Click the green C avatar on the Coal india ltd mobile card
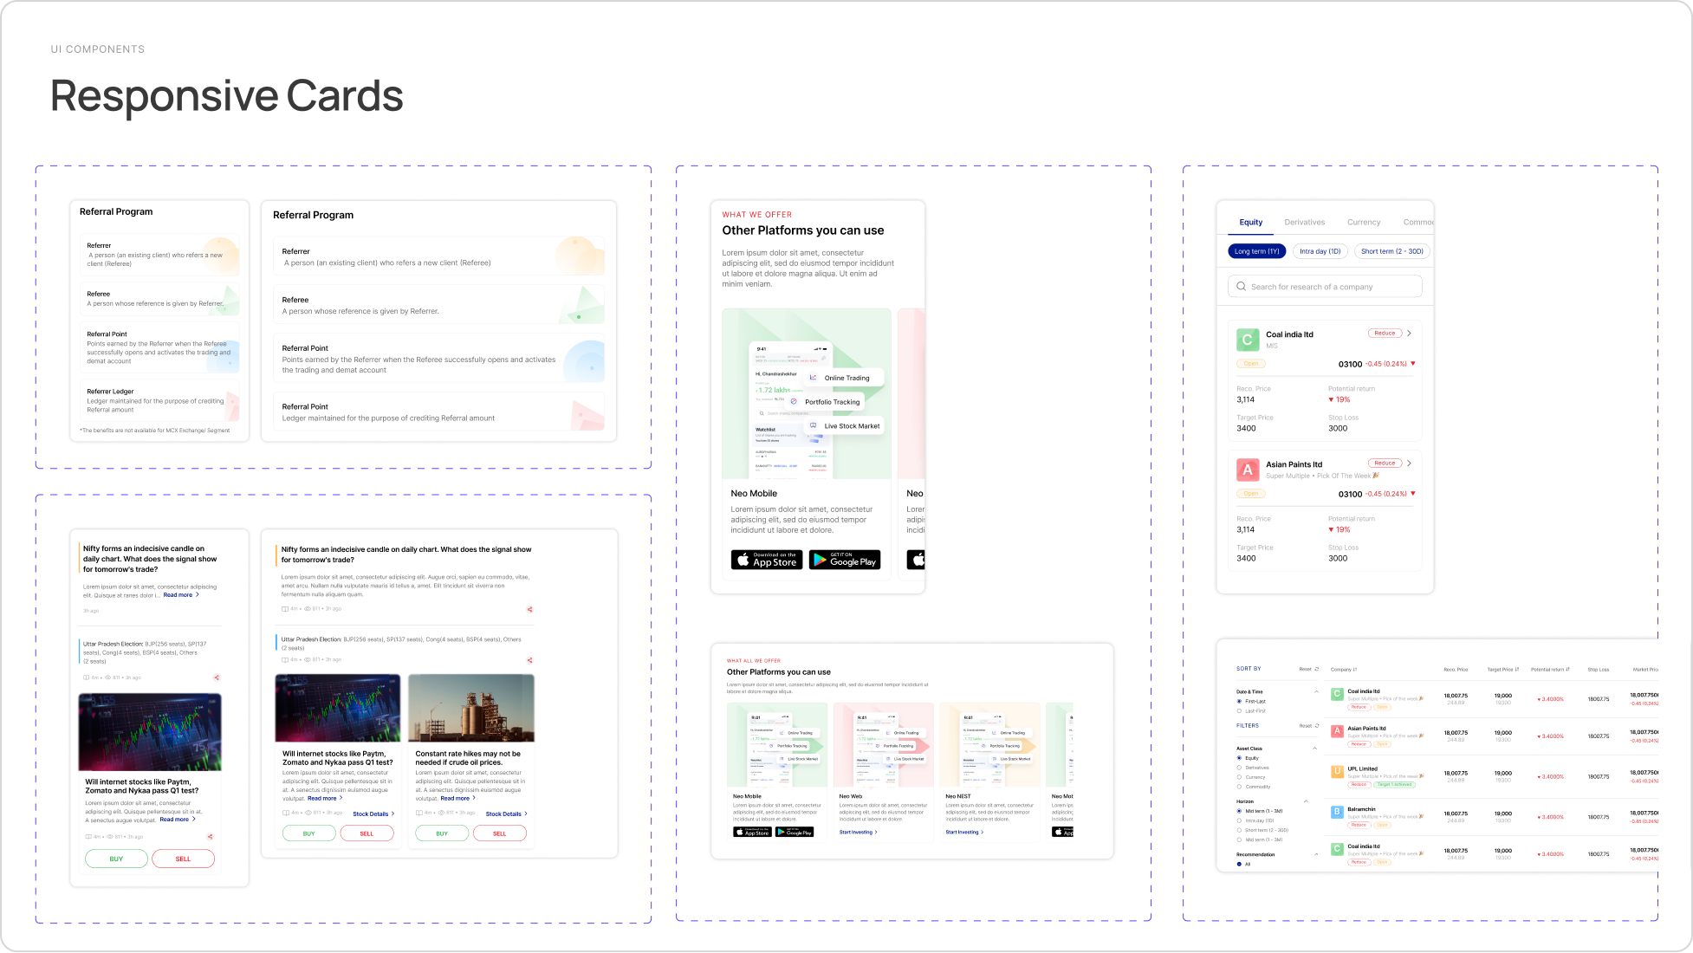Viewport: 1693px width, 953px height. (x=1248, y=340)
